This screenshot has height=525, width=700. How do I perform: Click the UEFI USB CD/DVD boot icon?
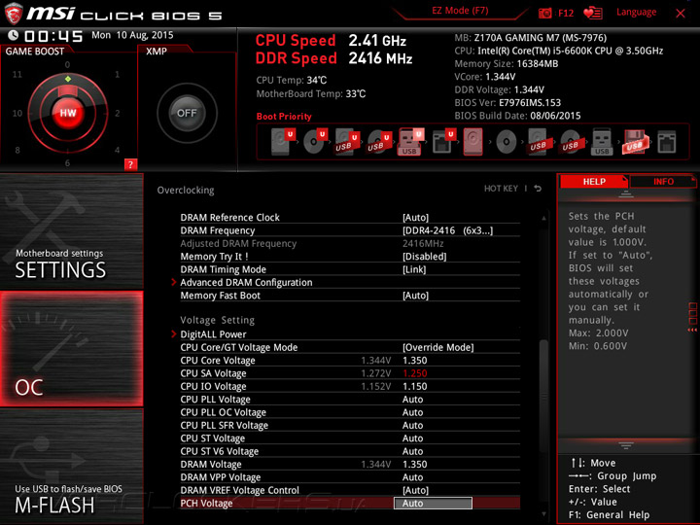pos(378,142)
